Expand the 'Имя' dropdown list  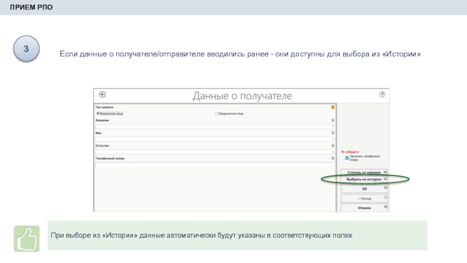[x=333, y=139]
